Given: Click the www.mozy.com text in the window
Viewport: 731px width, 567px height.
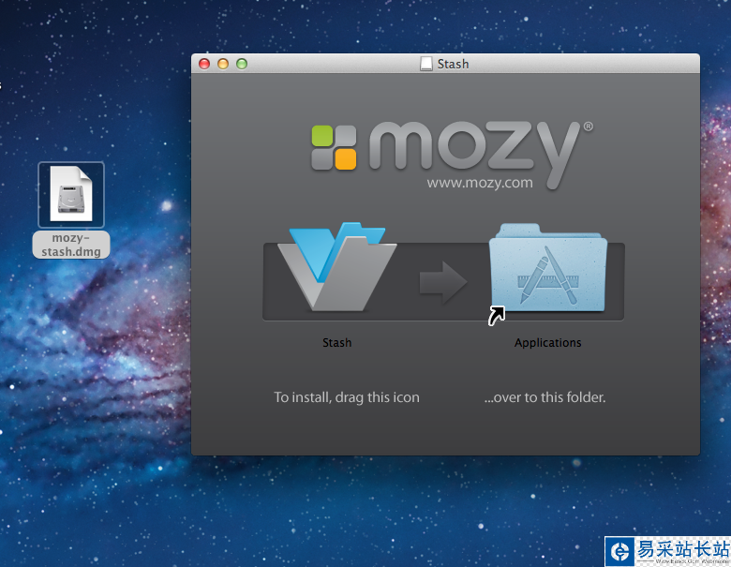Looking at the screenshot, I should (480, 183).
